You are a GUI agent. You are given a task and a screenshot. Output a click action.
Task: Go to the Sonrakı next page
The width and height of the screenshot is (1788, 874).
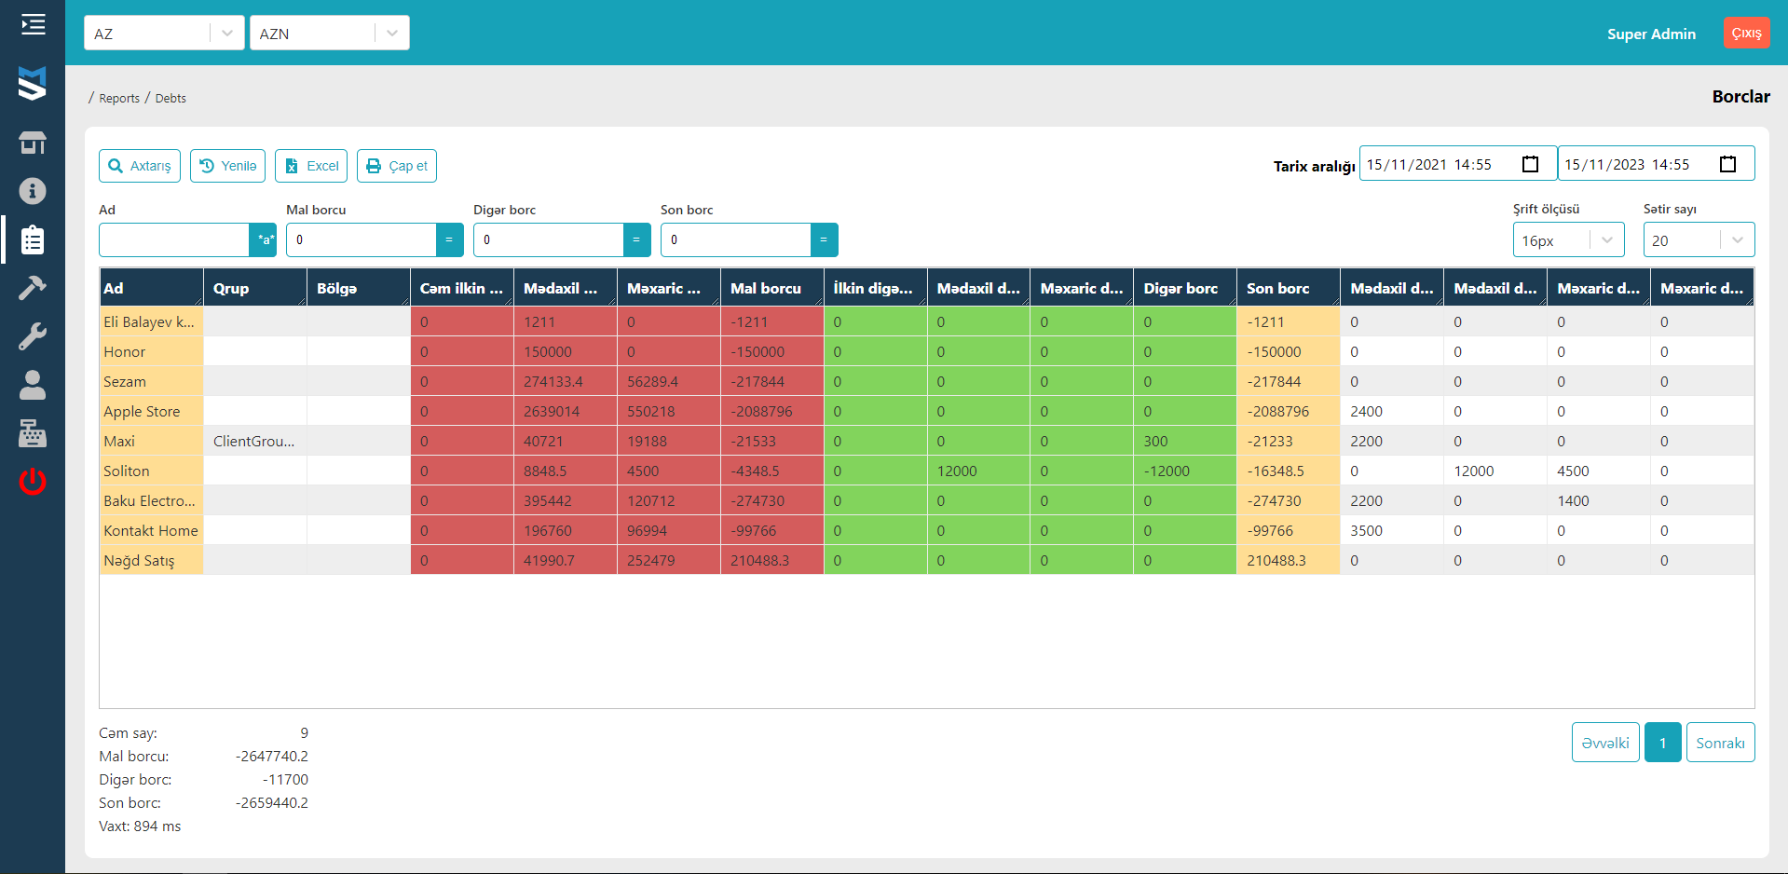pos(1720,743)
